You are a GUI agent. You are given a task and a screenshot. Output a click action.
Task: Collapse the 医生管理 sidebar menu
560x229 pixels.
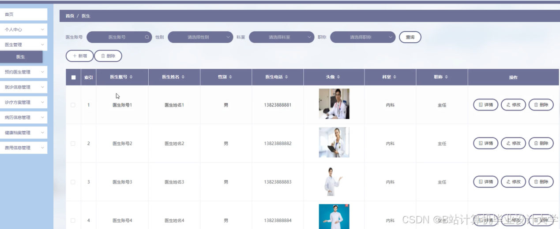pos(24,44)
